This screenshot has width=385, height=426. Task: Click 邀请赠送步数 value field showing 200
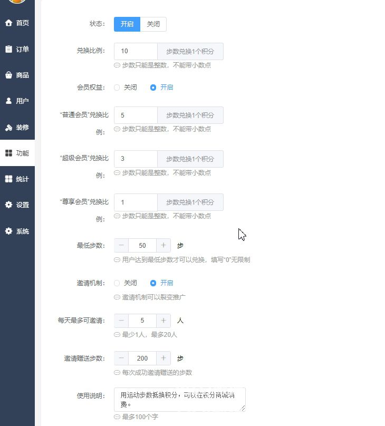pos(142,359)
